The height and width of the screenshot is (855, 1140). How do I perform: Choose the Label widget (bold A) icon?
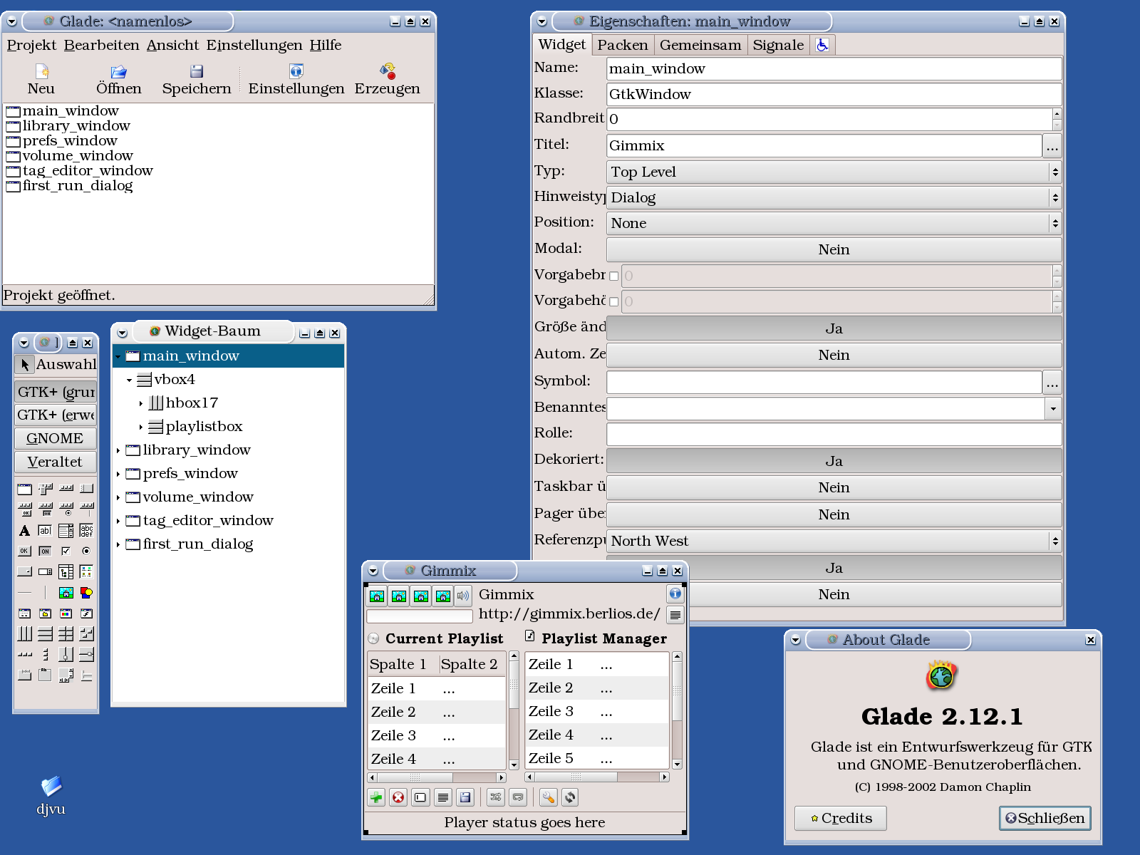(x=25, y=530)
